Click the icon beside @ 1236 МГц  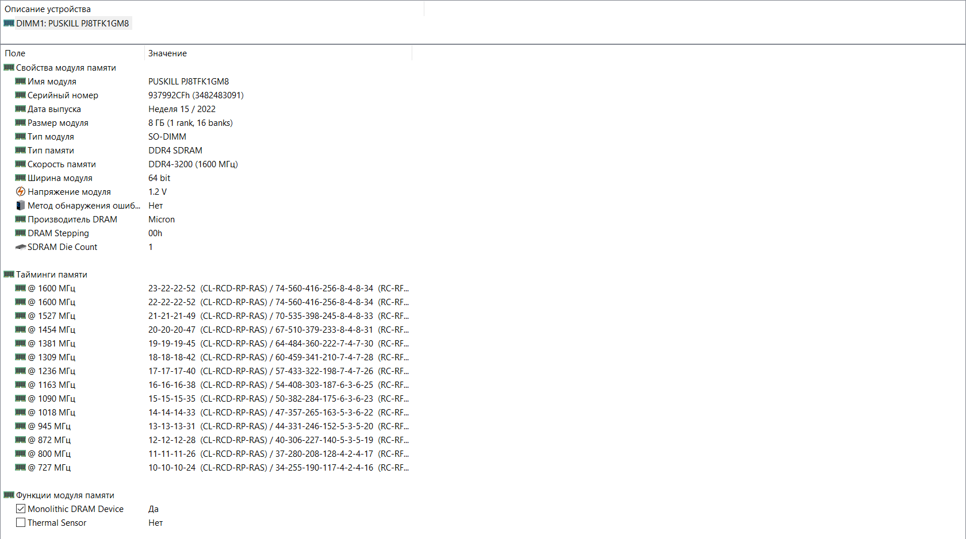21,371
